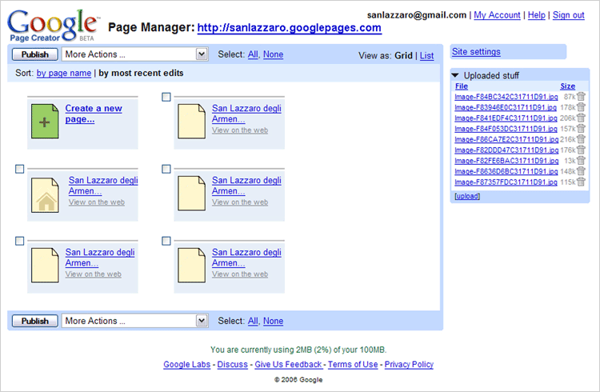The height and width of the screenshot is (392, 600).
Task: Click the 206k file size value
Action: pos(567,118)
